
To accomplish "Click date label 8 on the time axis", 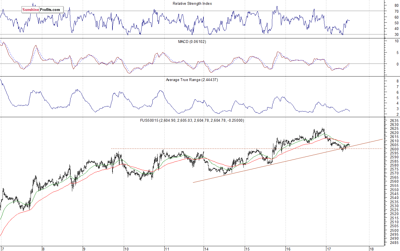I will 43,249.
